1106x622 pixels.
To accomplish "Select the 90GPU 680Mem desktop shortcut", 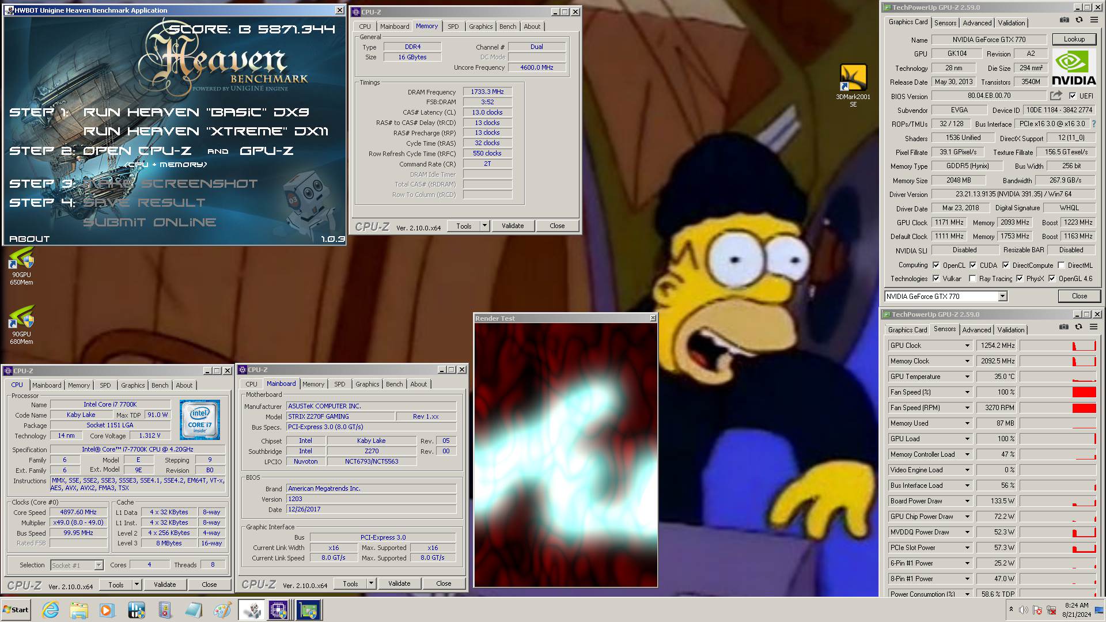I will click(21, 326).
